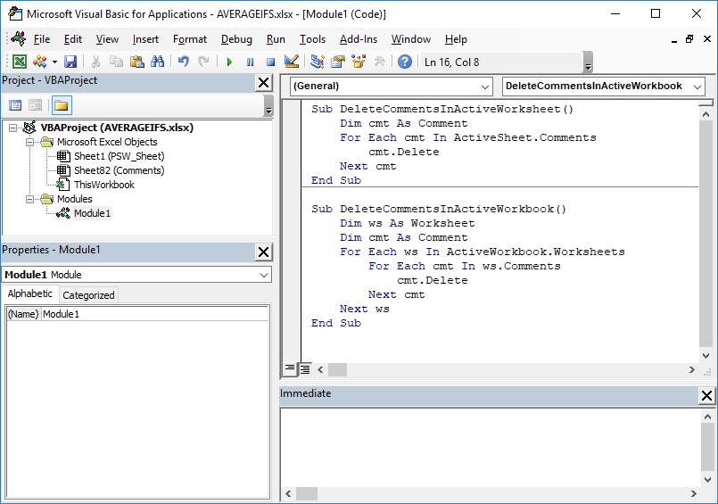Click code window scroll down arrow
718x504 pixels.
pos(706,356)
